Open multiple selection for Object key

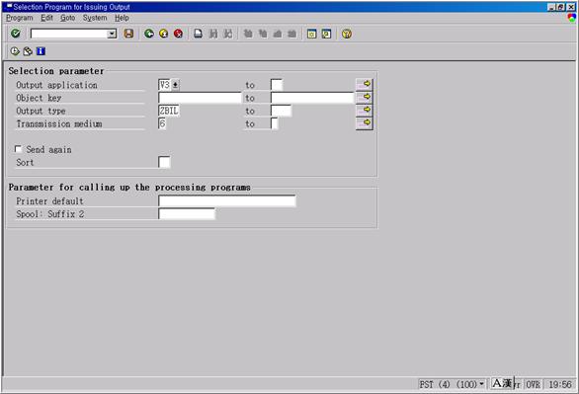click(x=365, y=97)
